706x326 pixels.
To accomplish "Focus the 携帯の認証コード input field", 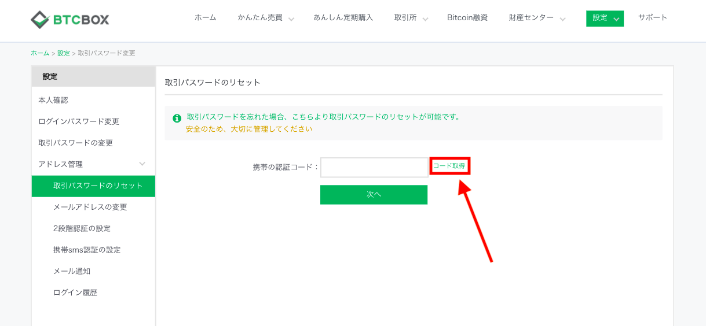I will coord(374,167).
